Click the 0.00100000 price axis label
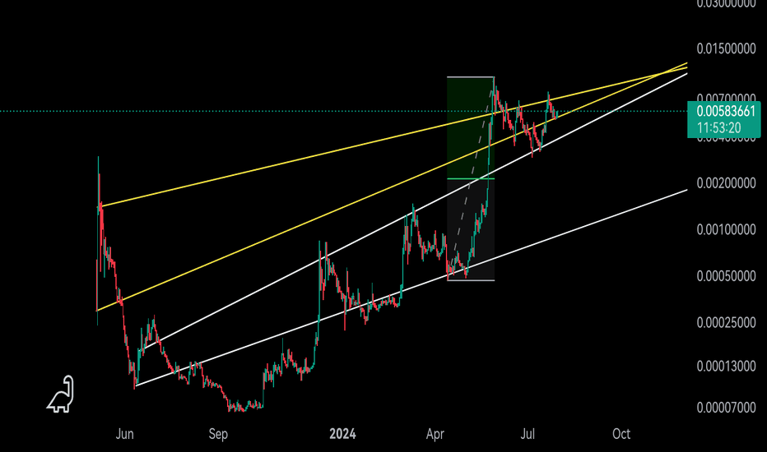Screen dimensions: 767x452 tap(726, 229)
